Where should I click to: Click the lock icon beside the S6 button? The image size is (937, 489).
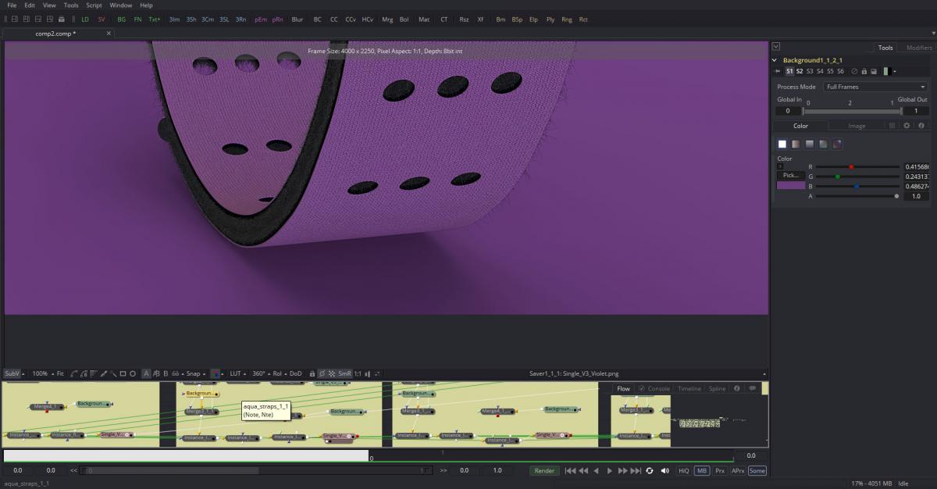[864, 72]
